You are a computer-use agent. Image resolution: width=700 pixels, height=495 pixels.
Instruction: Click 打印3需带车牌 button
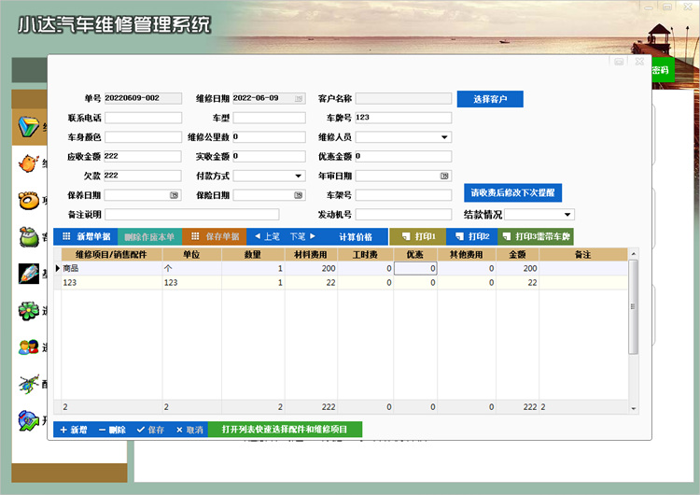coord(536,237)
